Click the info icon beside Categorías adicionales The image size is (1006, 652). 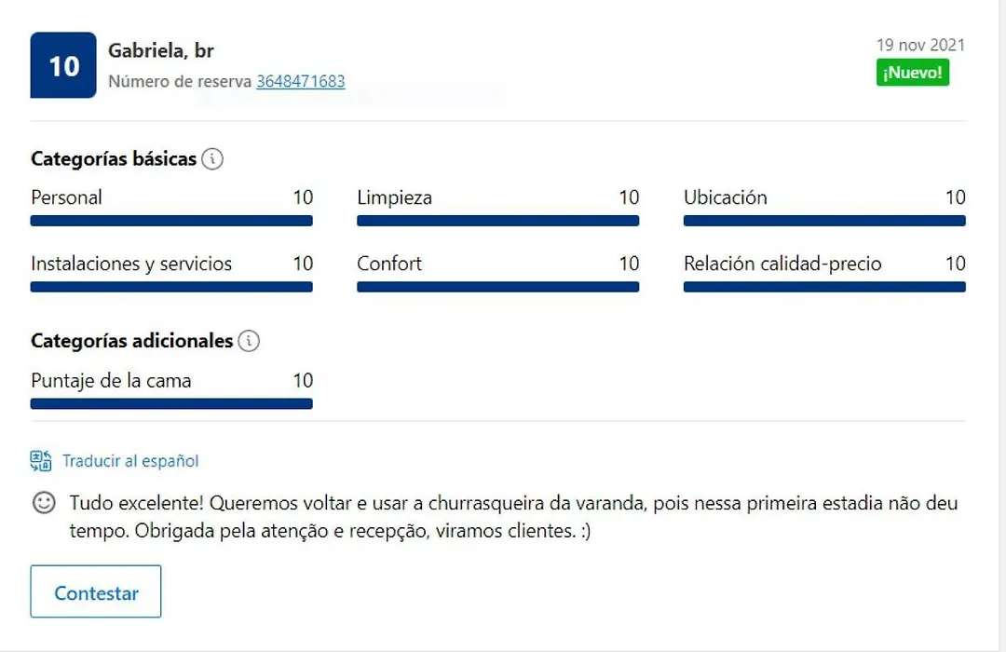pyautogui.click(x=249, y=341)
